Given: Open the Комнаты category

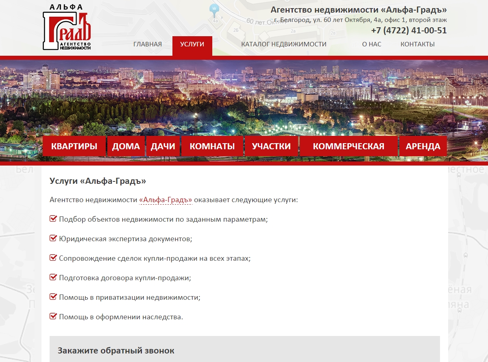Looking at the screenshot, I should pyautogui.click(x=212, y=146).
